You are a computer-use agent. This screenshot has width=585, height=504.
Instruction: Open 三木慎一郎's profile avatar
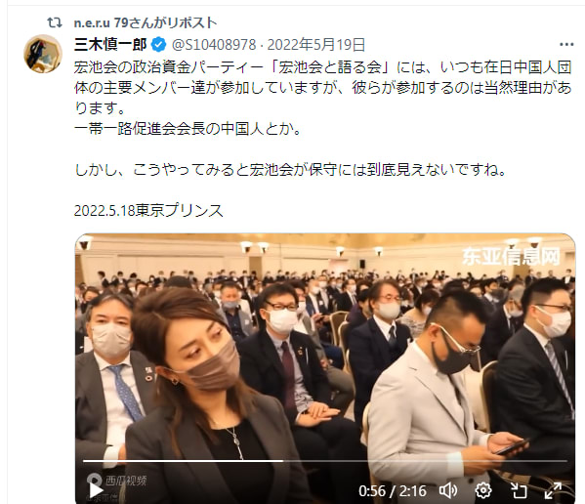pos(43,54)
